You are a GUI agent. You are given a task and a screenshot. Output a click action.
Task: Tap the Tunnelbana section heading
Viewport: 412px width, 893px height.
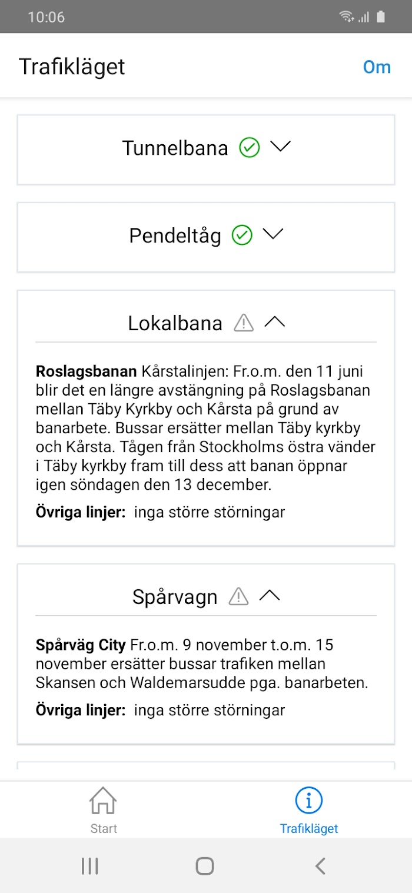175,148
